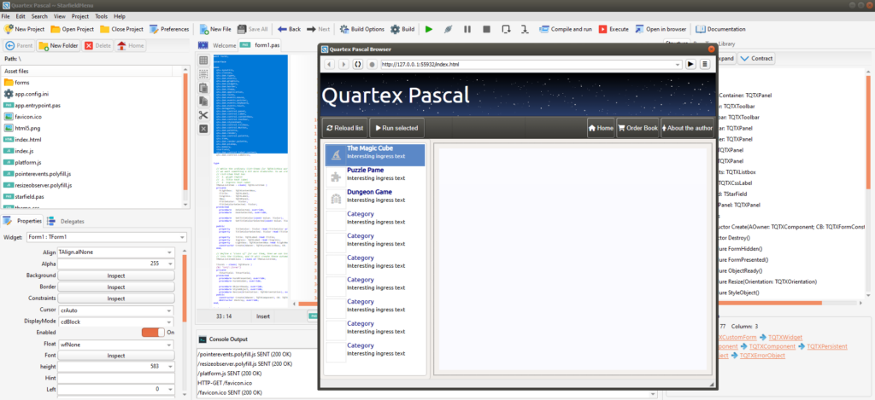Click Inspect button for Background property
The height and width of the screenshot is (400, 875).
pos(115,275)
